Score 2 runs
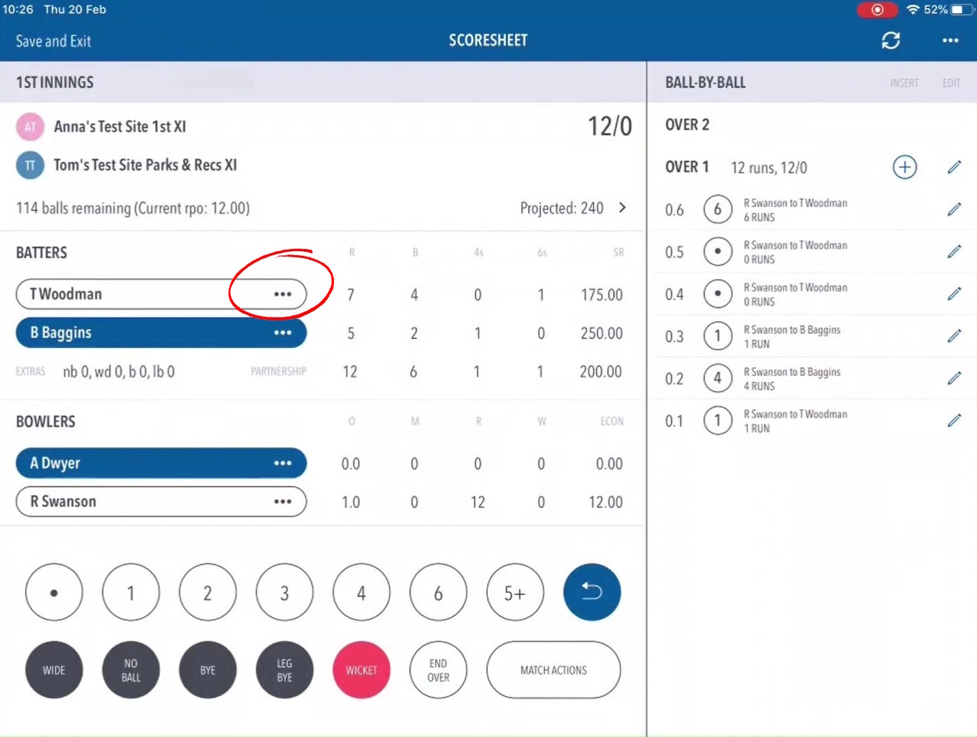 tap(208, 592)
